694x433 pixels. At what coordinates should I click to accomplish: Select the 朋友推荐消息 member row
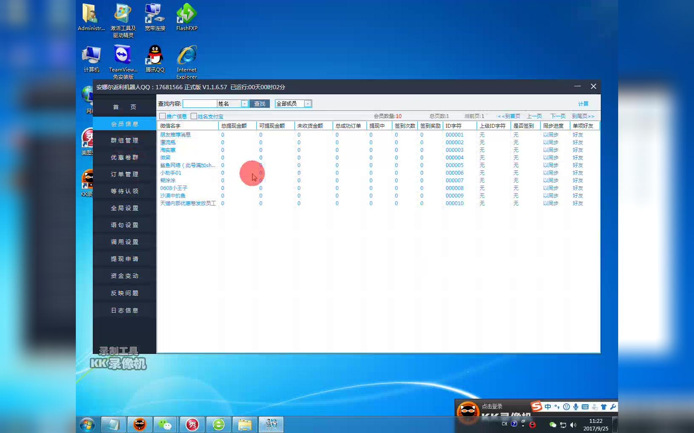tap(378, 135)
